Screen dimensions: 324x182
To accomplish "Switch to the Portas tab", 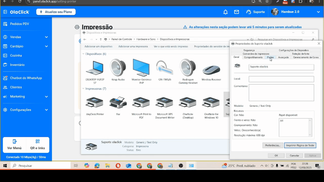I will (x=270, y=57).
